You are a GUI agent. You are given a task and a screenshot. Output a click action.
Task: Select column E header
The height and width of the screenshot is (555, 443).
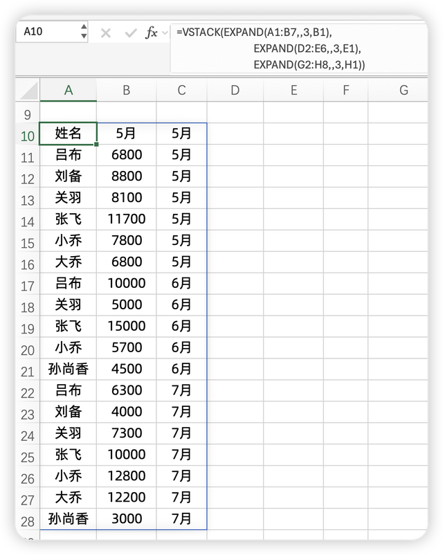click(293, 91)
